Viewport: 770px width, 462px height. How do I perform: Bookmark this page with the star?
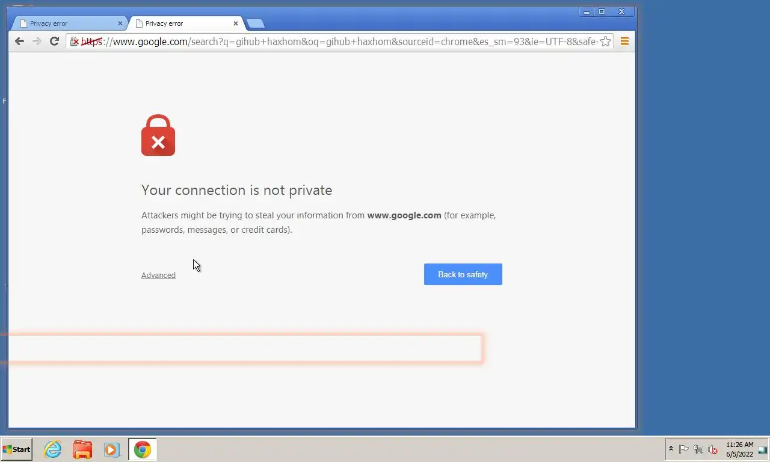605,42
